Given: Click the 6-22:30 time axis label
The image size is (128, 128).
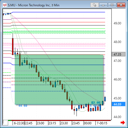Looking at the screenshot, I should tap(19, 123).
